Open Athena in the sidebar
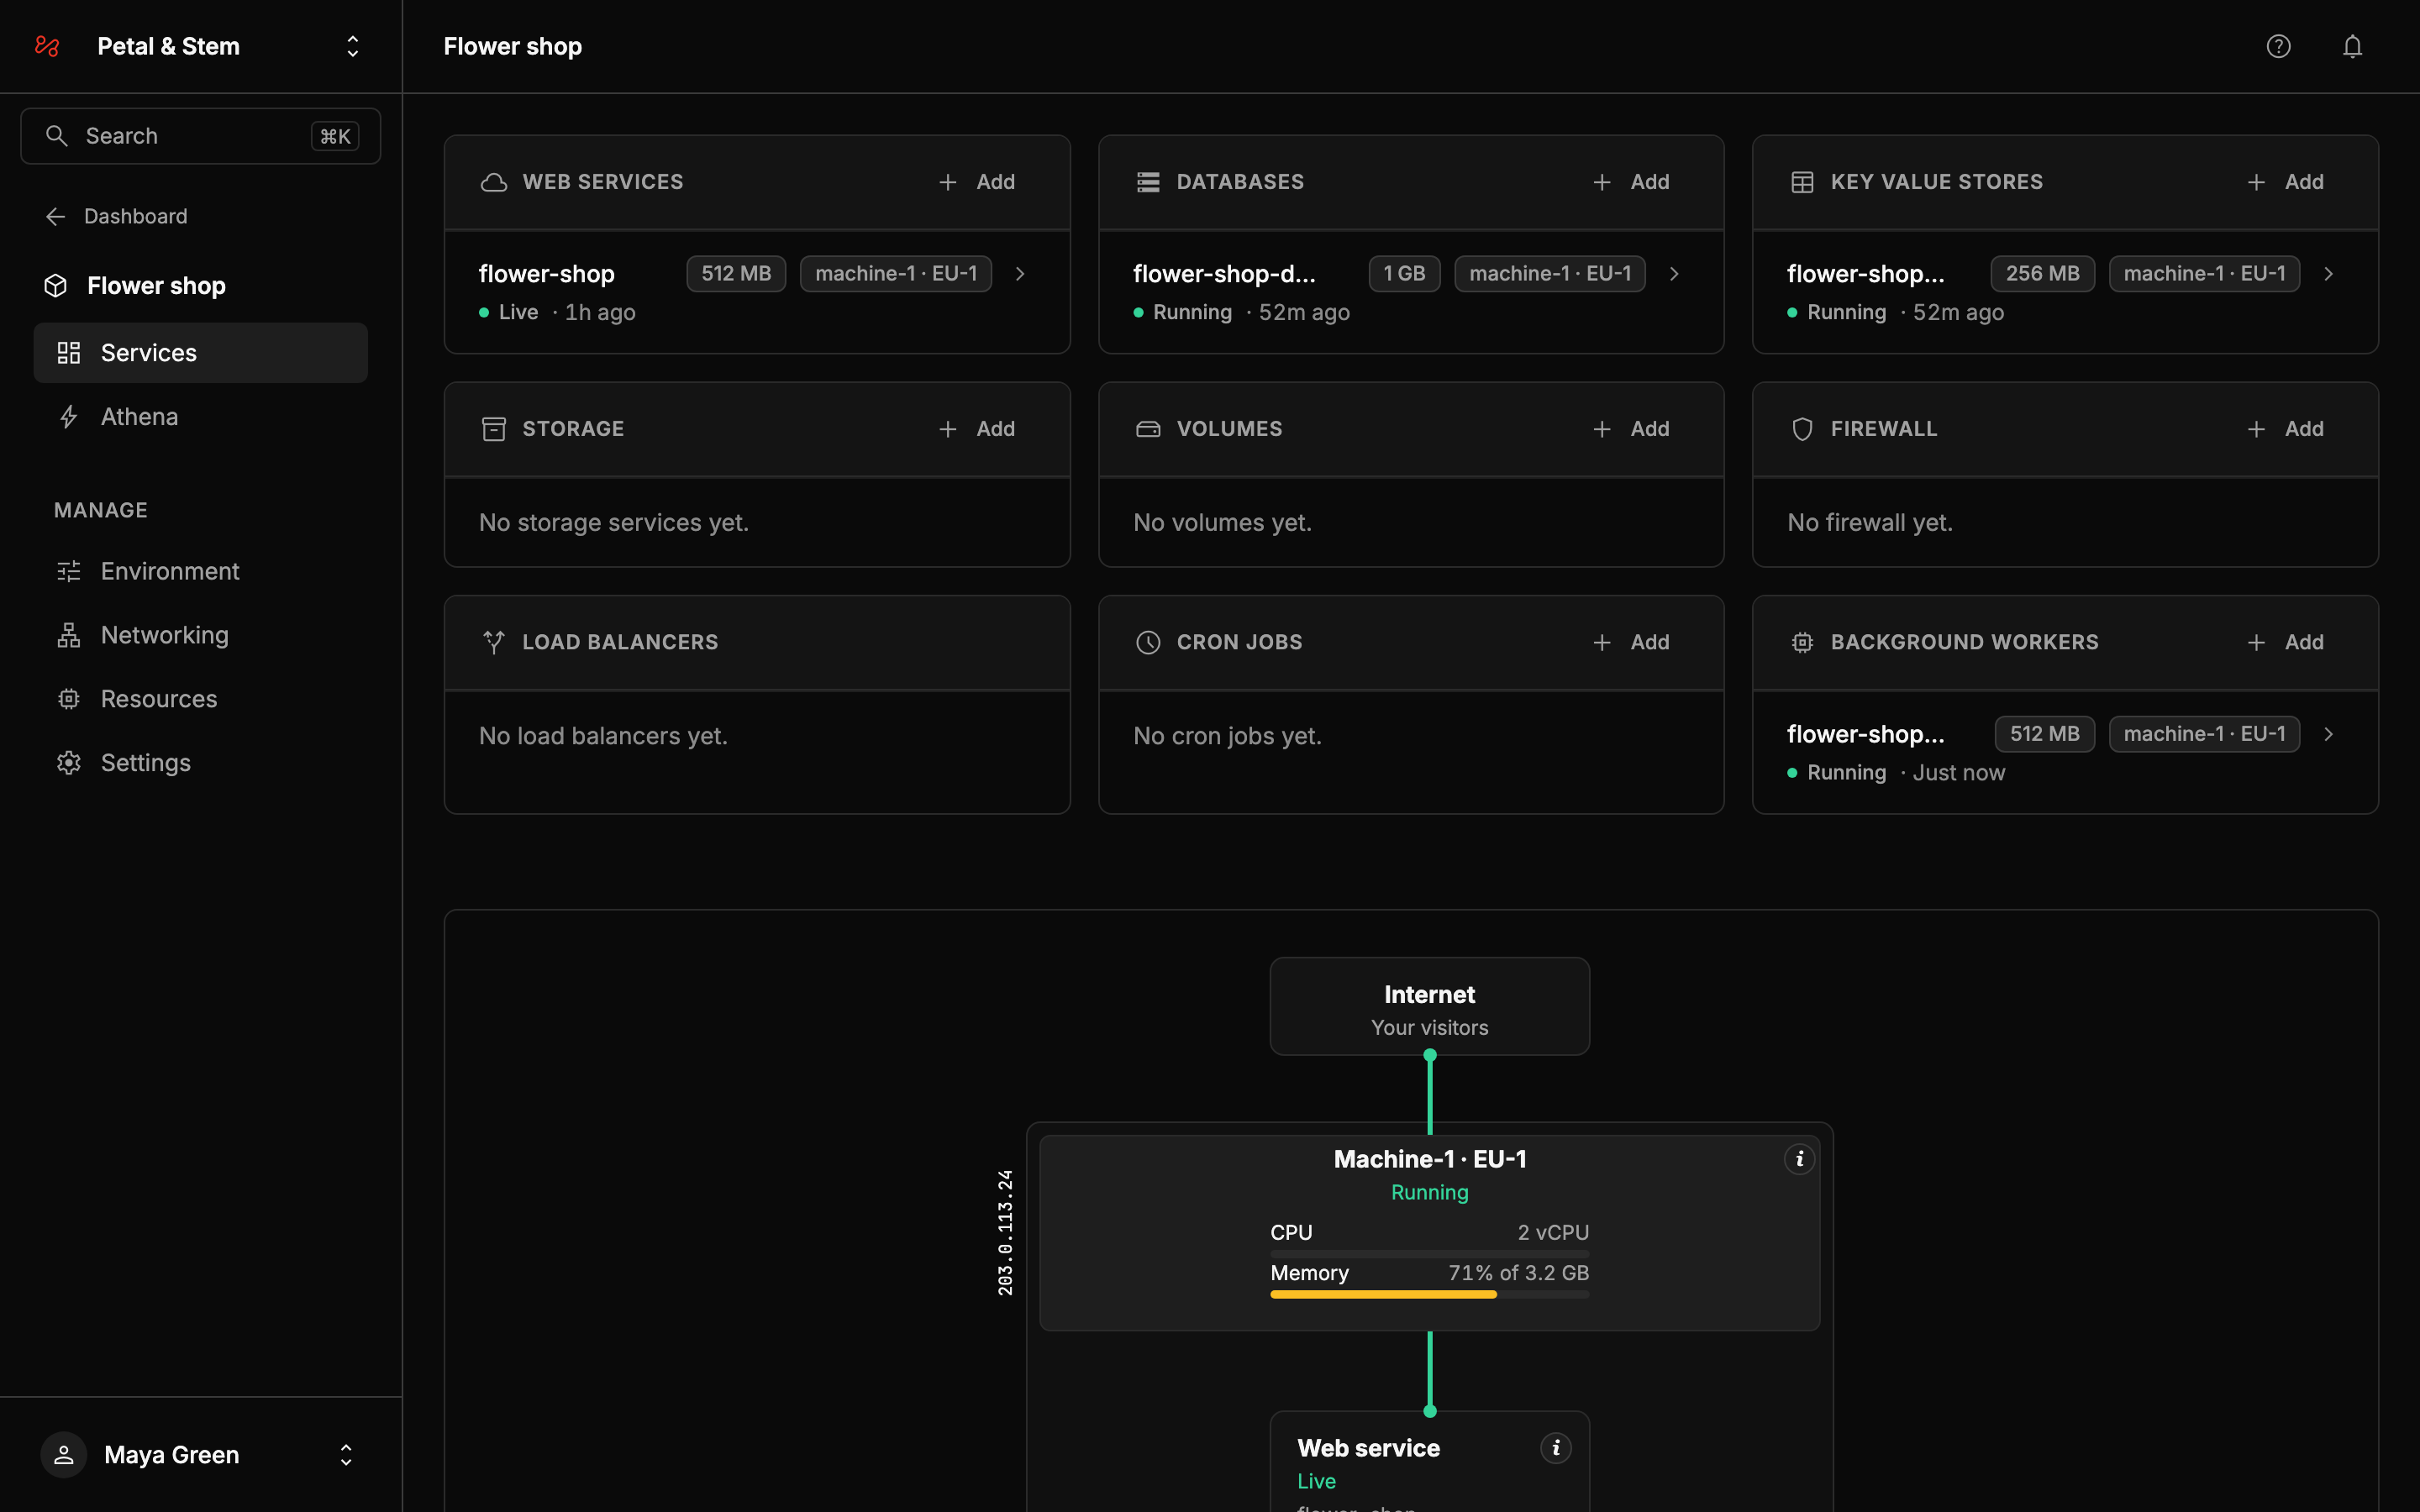 tap(201, 416)
